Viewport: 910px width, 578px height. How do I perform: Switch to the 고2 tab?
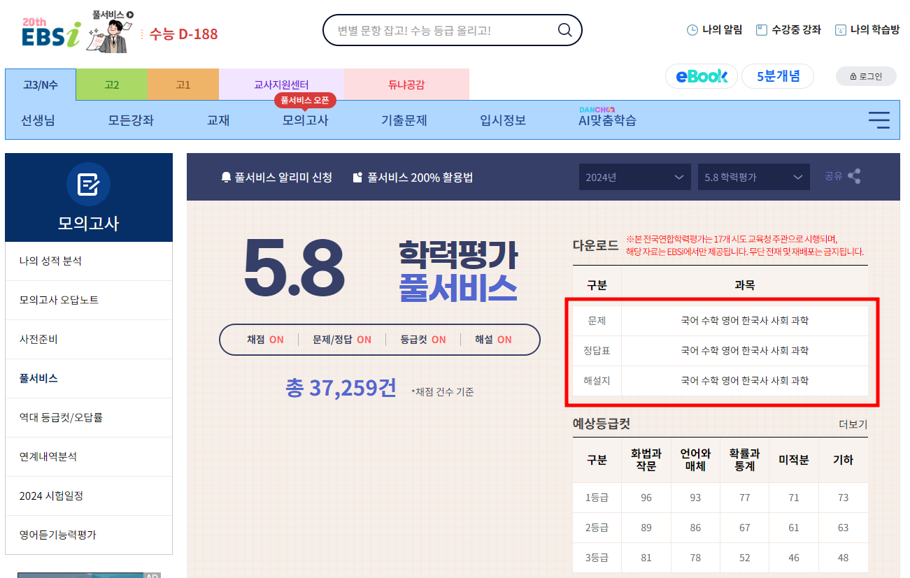[112, 84]
